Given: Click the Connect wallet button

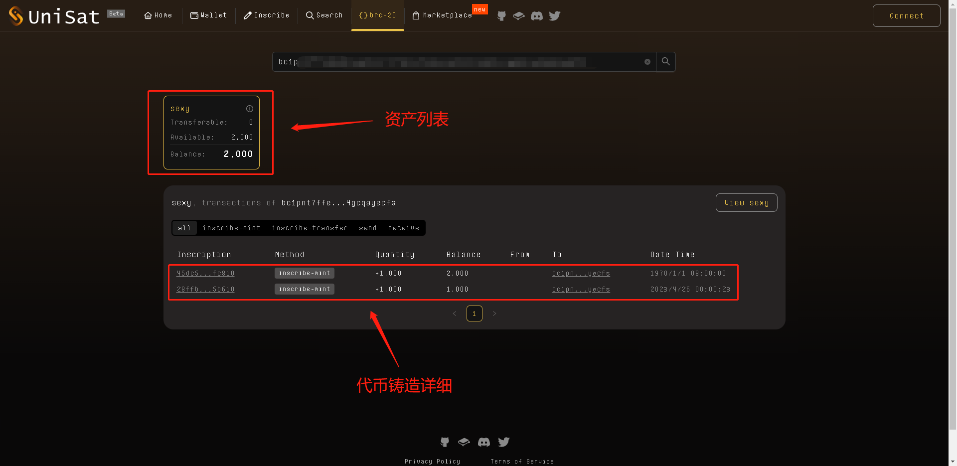Looking at the screenshot, I should tap(906, 15).
